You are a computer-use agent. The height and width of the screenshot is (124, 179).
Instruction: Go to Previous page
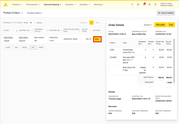pyautogui.click(x=84, y=23)
